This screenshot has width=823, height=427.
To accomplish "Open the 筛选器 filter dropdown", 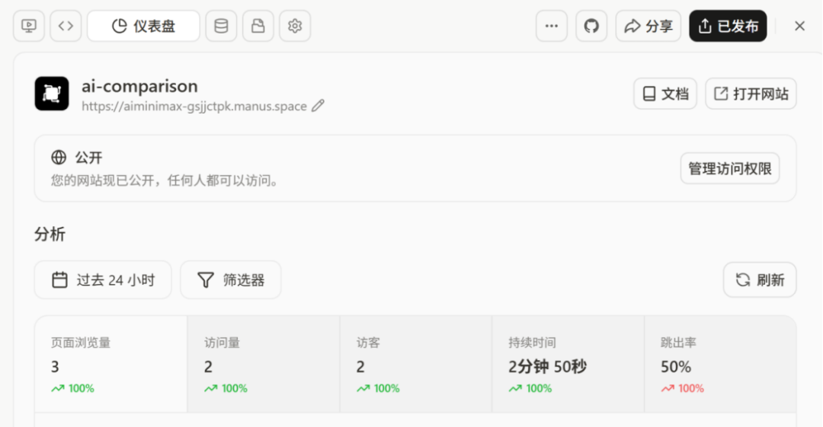I will click(x=231, y=280).
